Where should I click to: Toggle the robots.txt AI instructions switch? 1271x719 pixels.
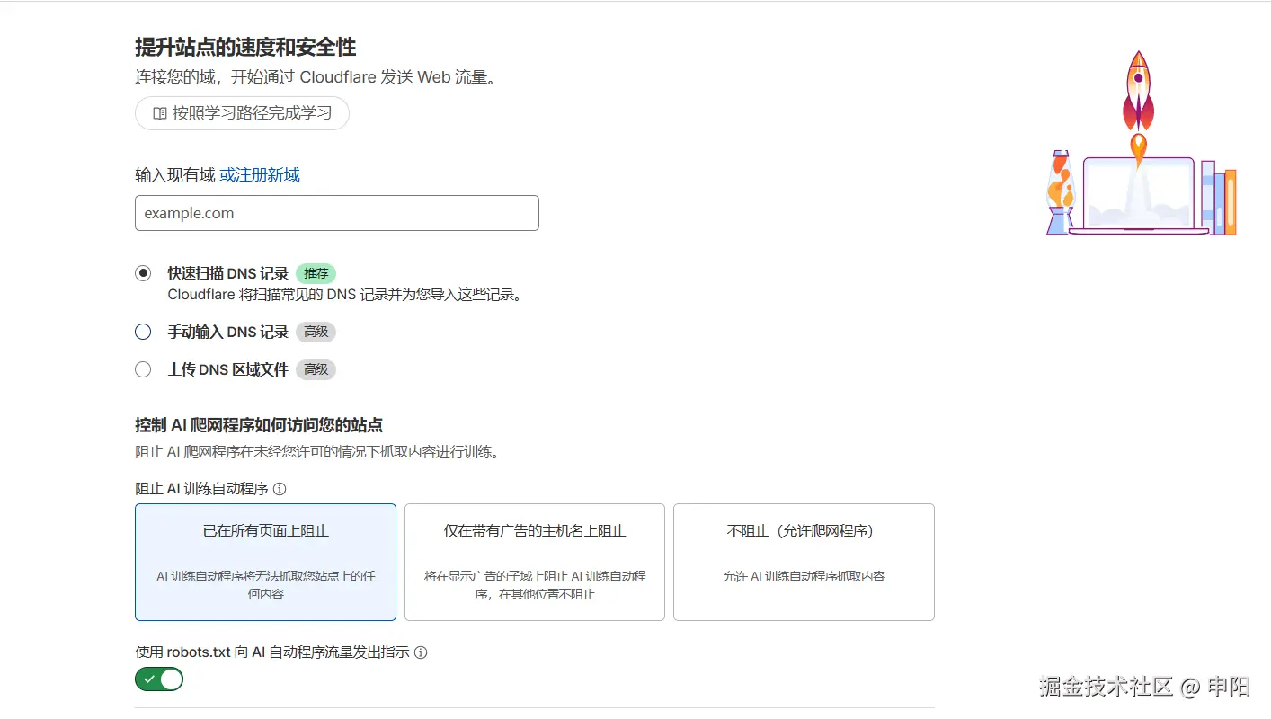pos(159,679)
